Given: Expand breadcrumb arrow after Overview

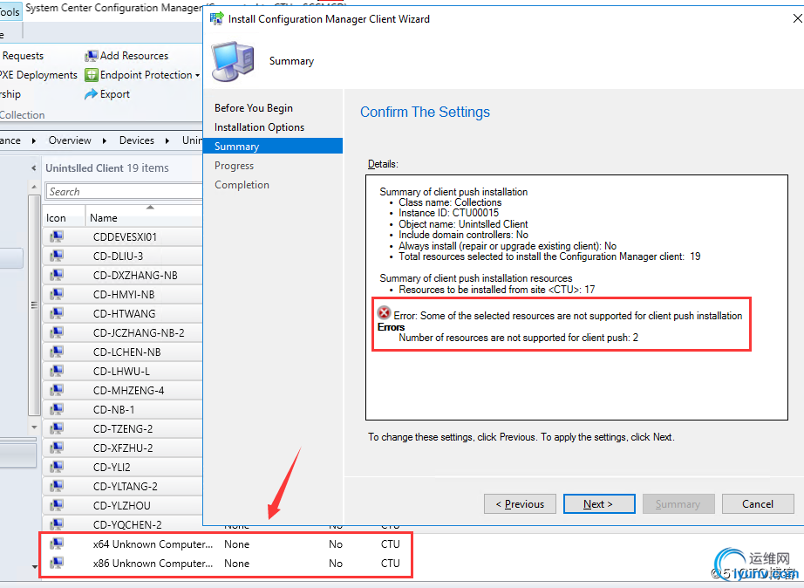Looking at the screenshot, I should click(x=105, y=140).
